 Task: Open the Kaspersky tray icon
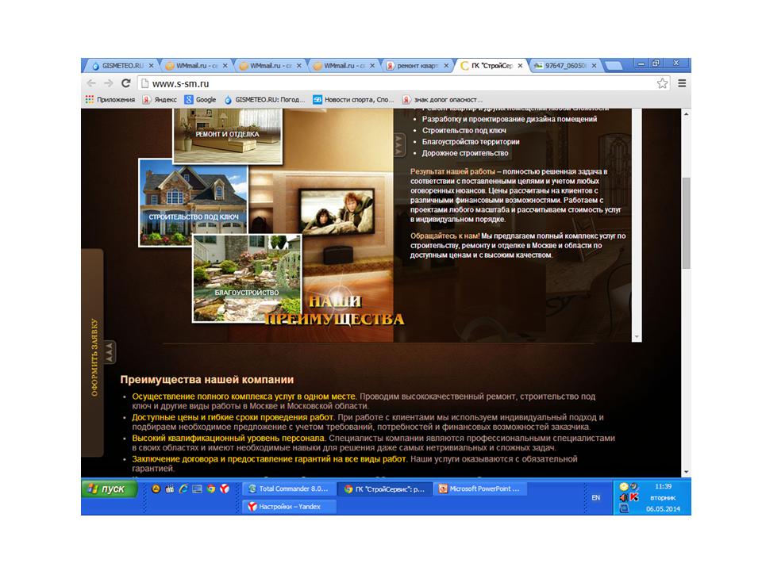634,497
